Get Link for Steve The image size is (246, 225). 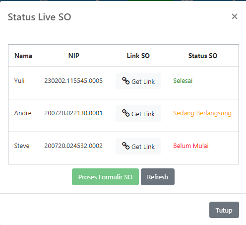click(138, 147)
